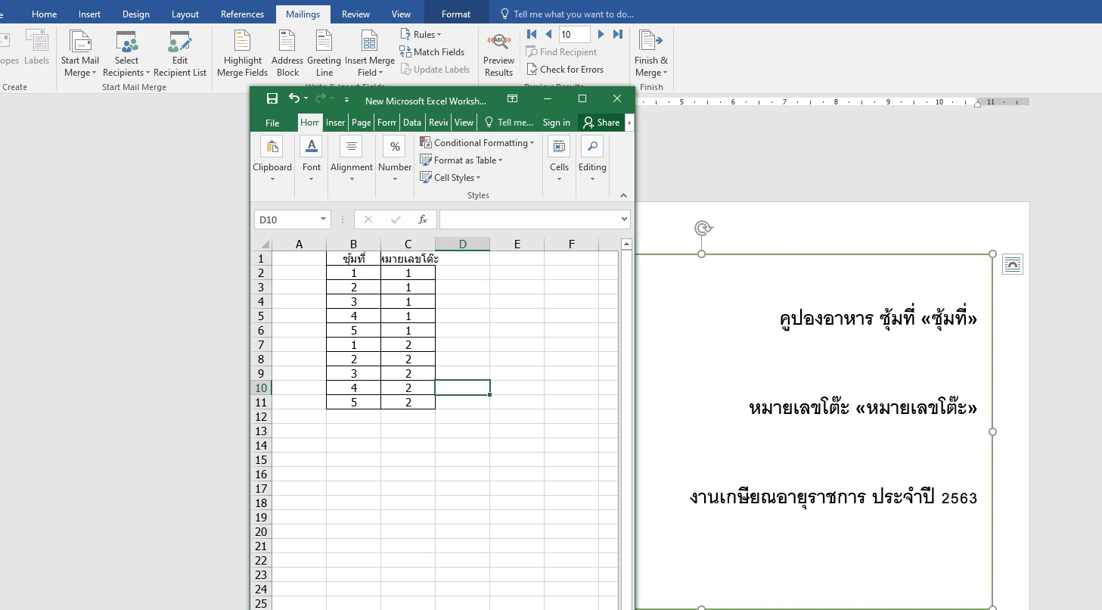Click Share button in Excel
Image resolution: width=1102 pixels, height=610 pixels.
[x=601, y=123]
